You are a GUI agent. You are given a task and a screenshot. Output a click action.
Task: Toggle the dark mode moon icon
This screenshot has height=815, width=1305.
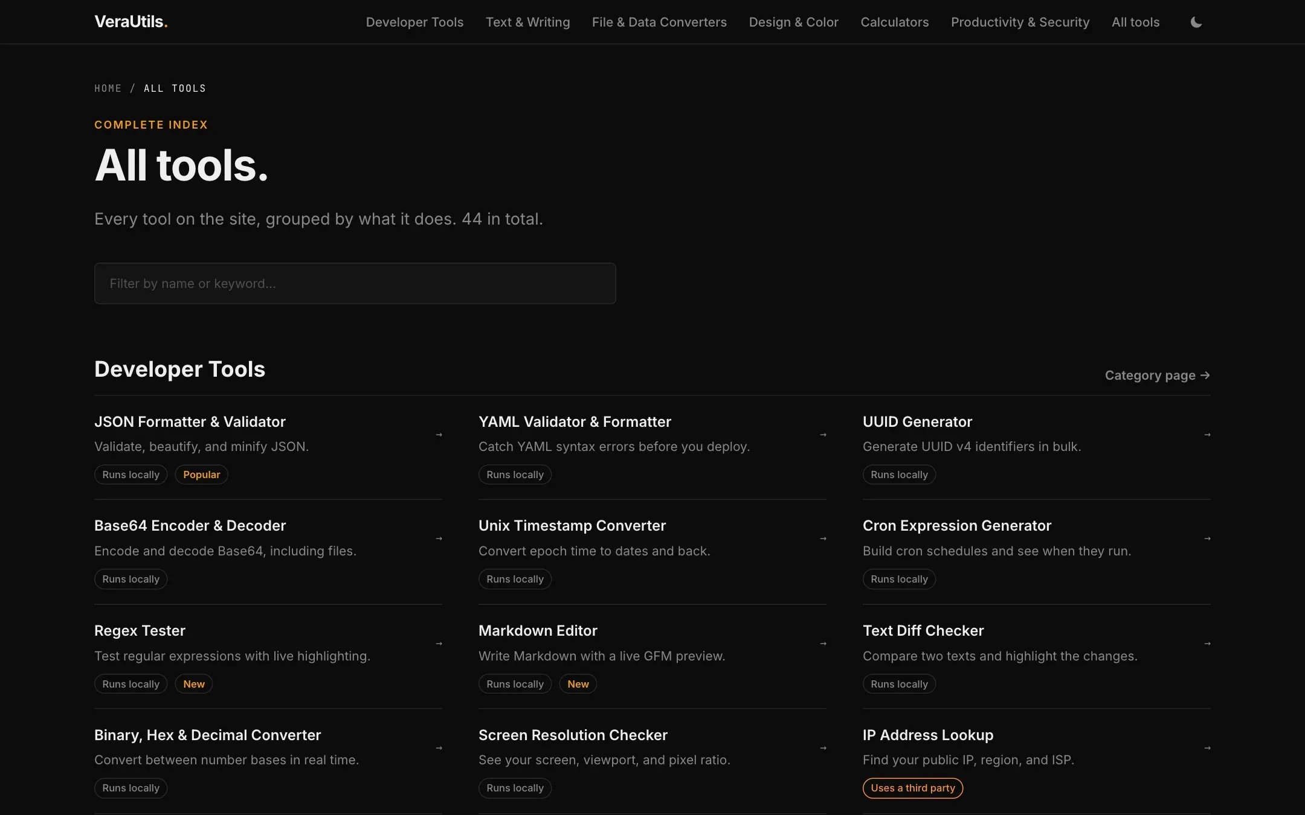coord(1196,22)
